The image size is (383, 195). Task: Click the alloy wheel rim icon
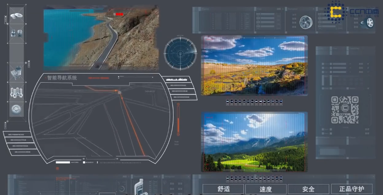(x=305, y=22)
